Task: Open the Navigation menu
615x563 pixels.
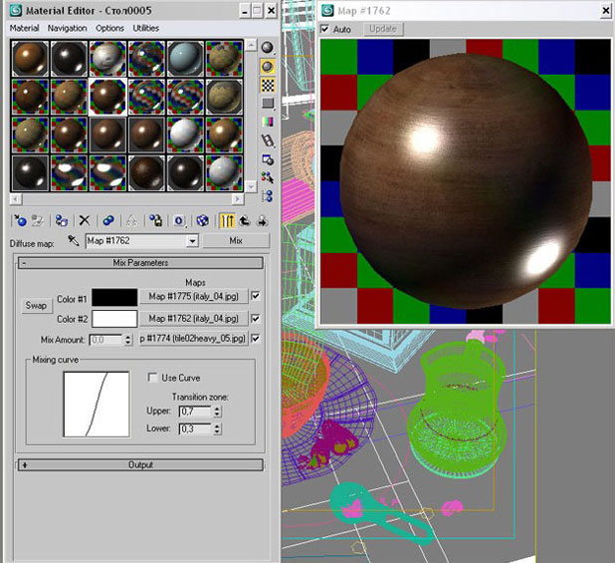Action: pyautogui.click(x=67, y=29)
